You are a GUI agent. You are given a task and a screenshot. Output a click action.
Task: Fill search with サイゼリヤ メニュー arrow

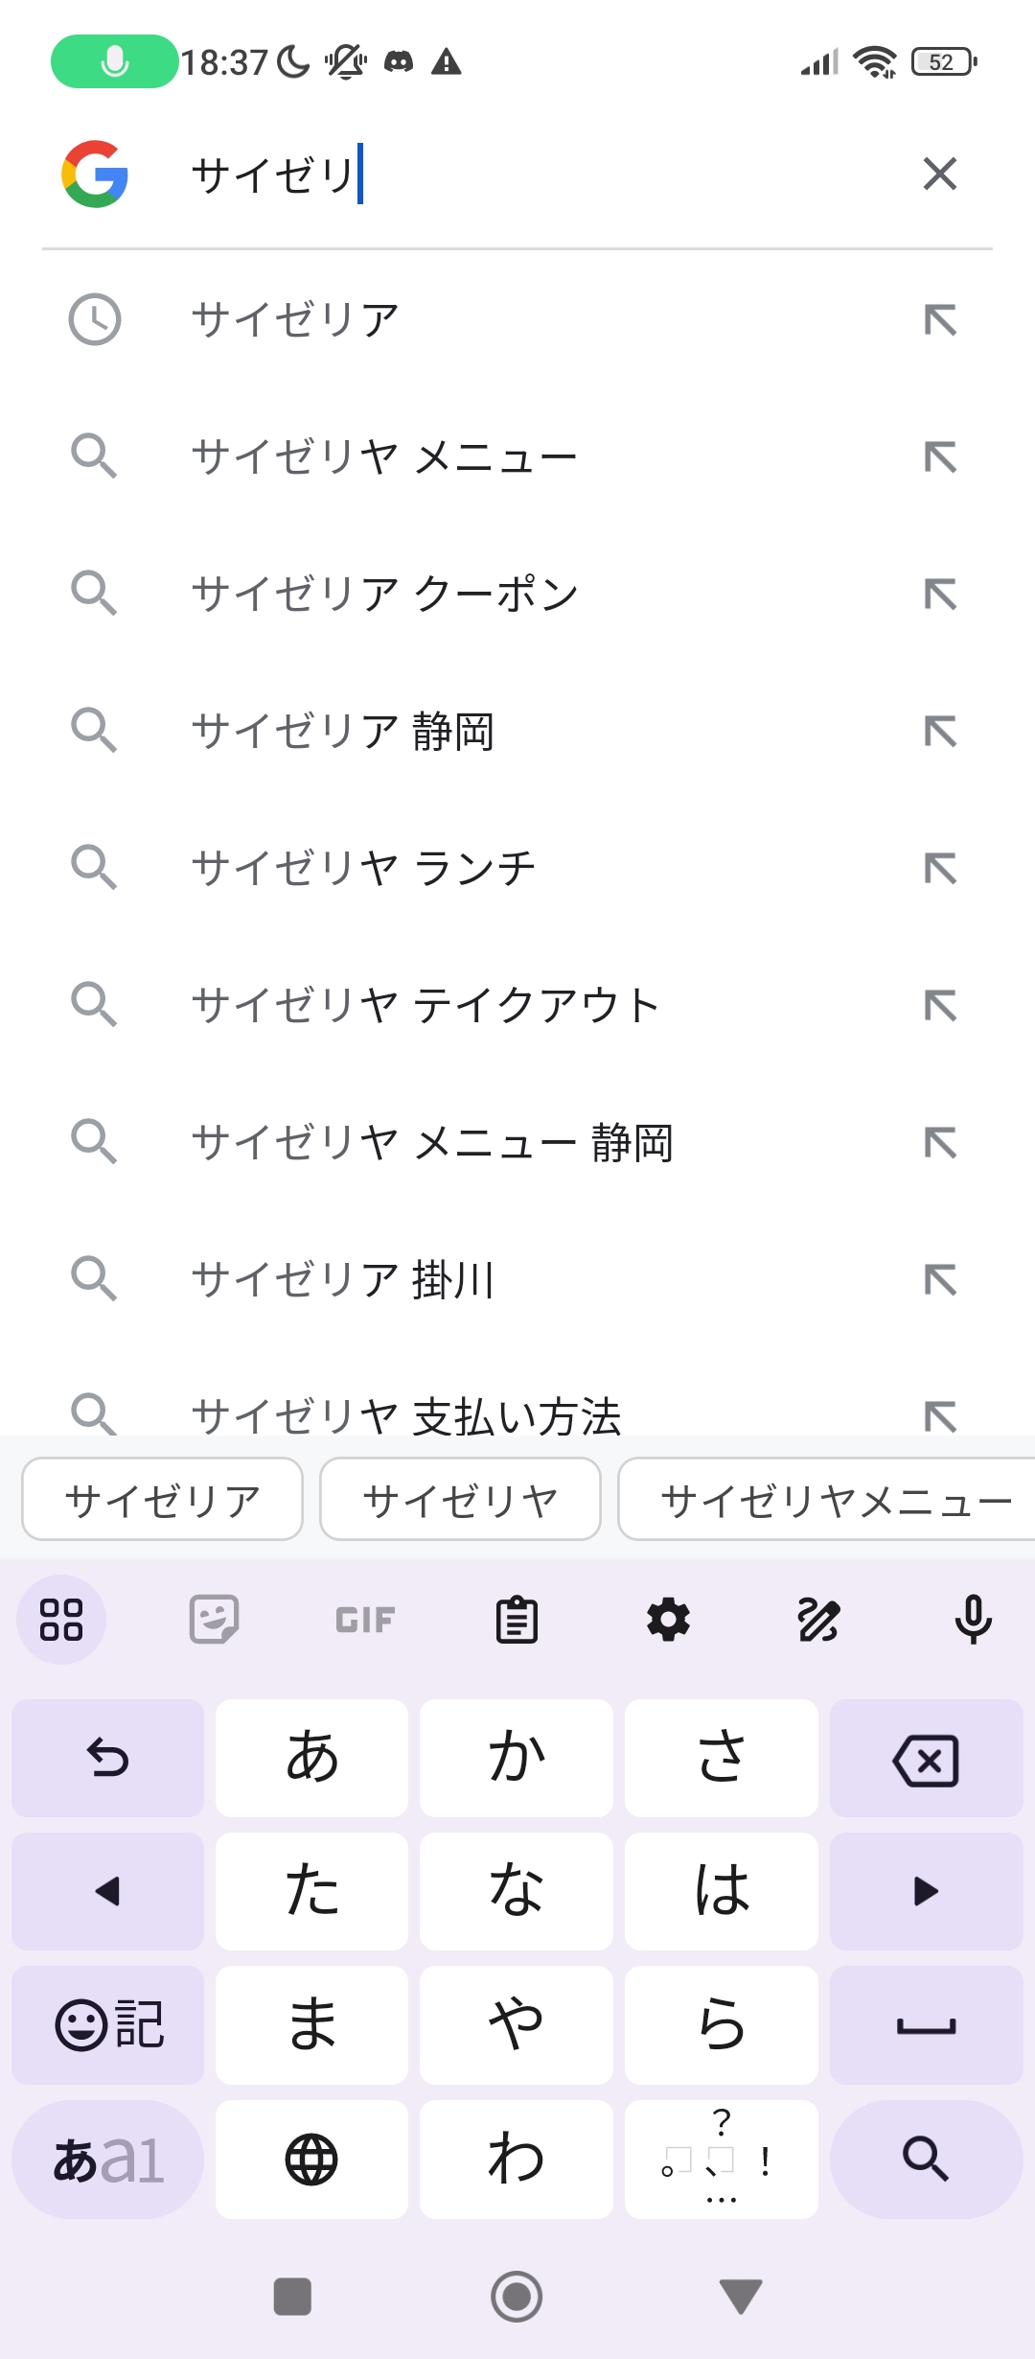(x=940, y=456)
